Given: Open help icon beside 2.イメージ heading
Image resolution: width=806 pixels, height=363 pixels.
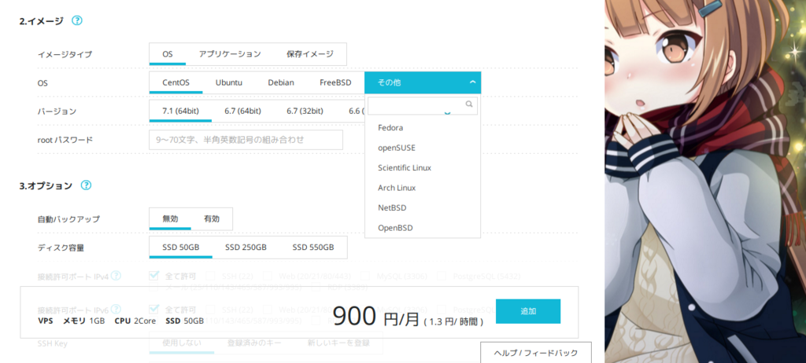Looking at the screenshot, I should (x=76, y=20).
